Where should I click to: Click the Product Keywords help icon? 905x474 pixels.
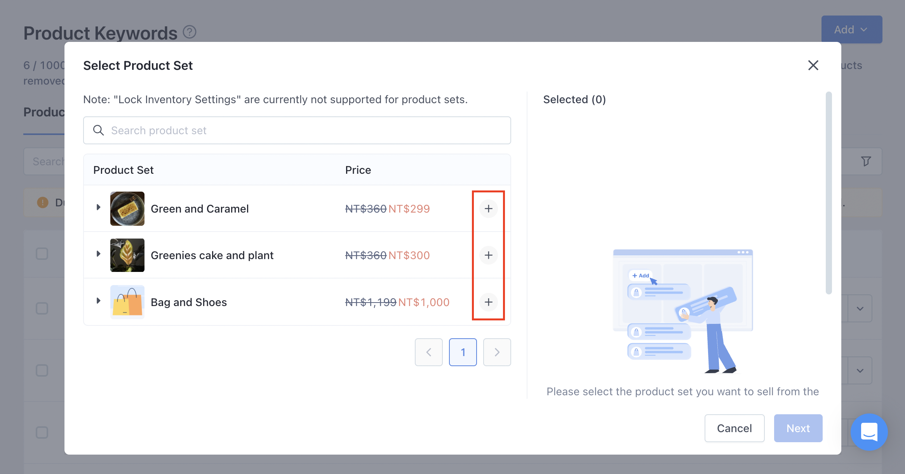190,32
